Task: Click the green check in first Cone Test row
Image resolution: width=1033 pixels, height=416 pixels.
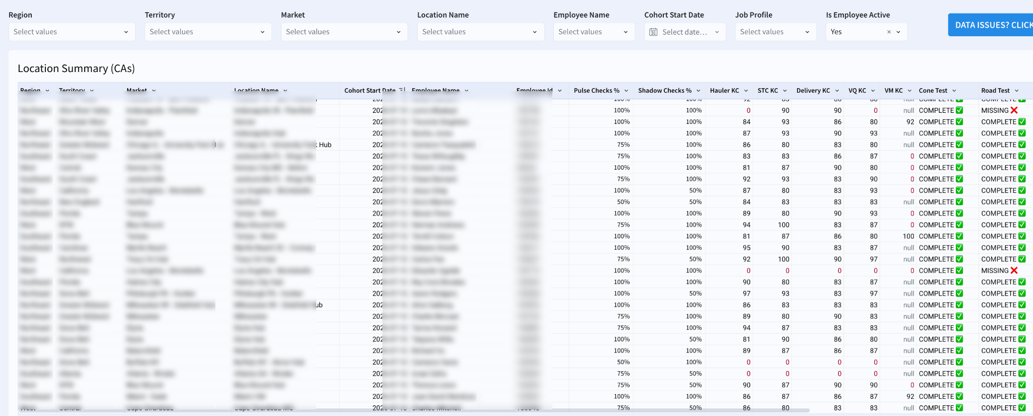Action: (959, 110)
